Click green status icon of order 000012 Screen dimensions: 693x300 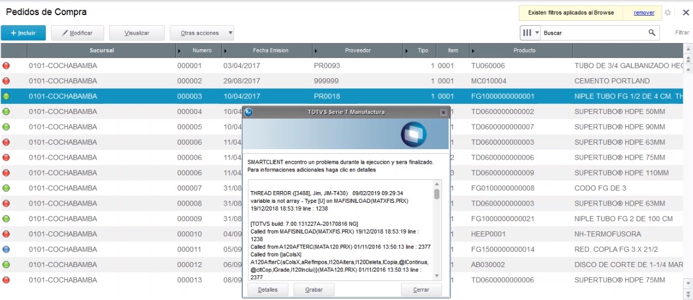point(6,264)
